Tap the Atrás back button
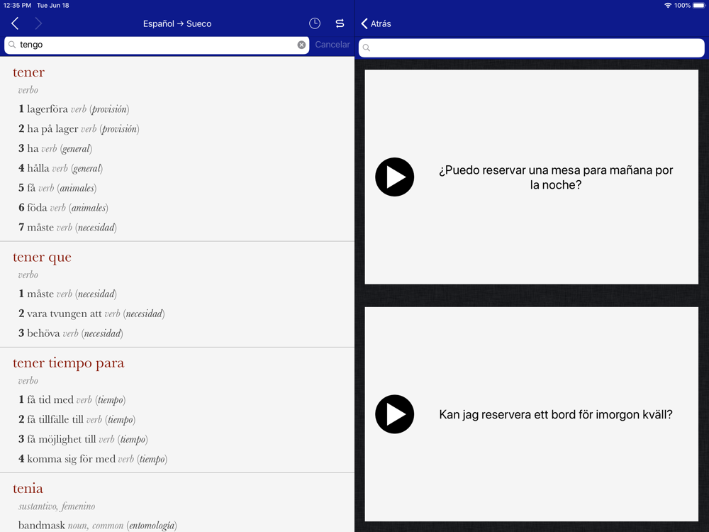This screenshot has width=709, height=532. (376, 23)
